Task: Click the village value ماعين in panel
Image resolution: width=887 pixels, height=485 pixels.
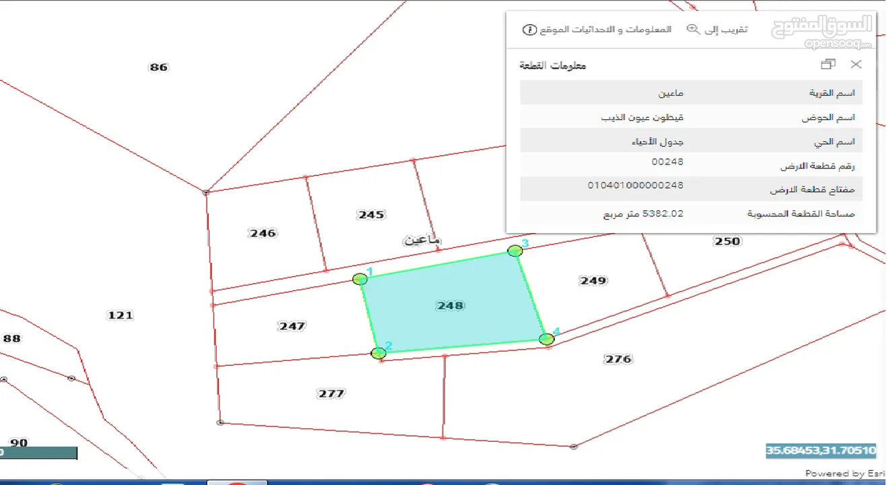Action: click(671, 93)
